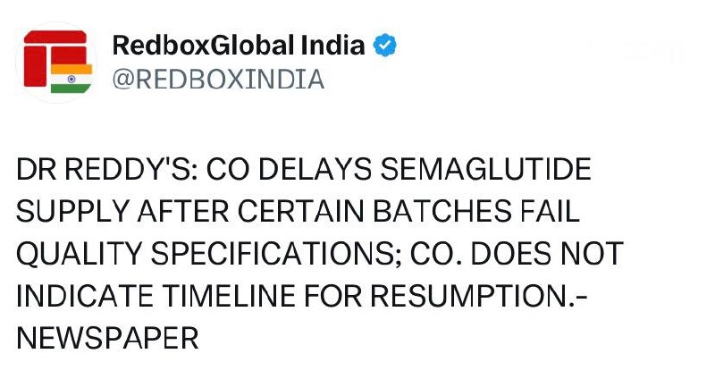Click the red Redbox logo block
This screenshot has height=379, width=715.
[x=55, y=58]
